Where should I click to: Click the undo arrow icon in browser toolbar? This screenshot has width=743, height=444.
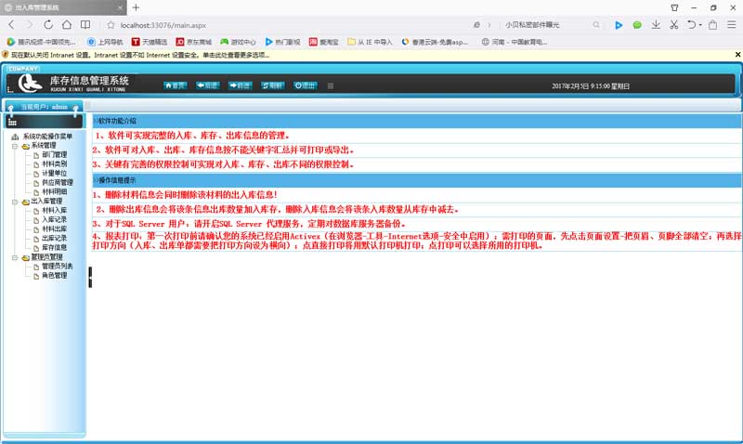[x=692, y=25]
